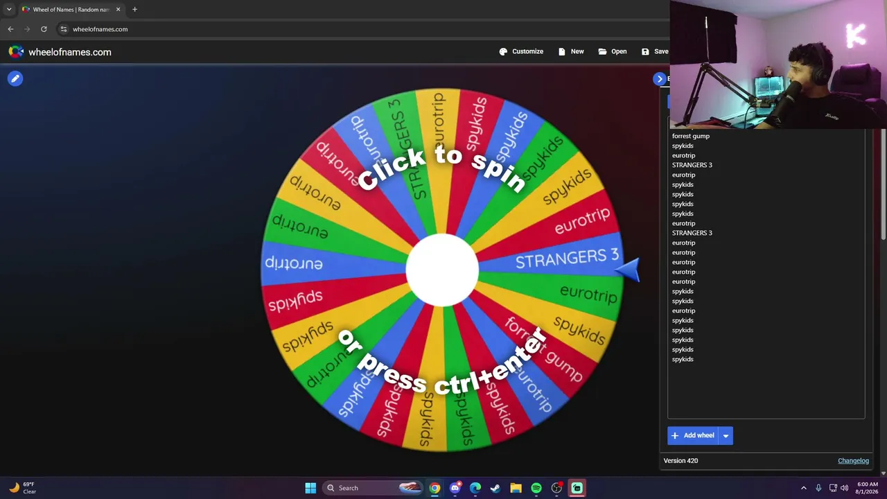The width and height of the screenshot is (887, 499).
Task: Expand the Add wheel dropdown arrow
Action: click(x=726, y=435)
